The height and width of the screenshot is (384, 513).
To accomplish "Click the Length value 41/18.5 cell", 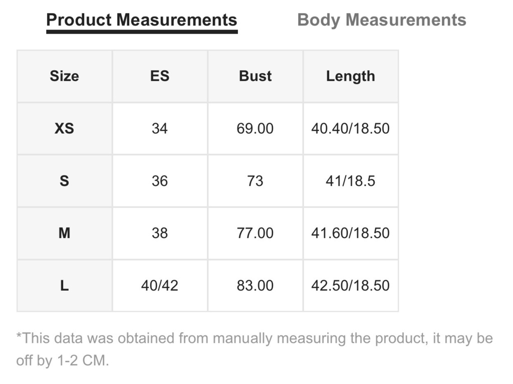I will [351, 180].
